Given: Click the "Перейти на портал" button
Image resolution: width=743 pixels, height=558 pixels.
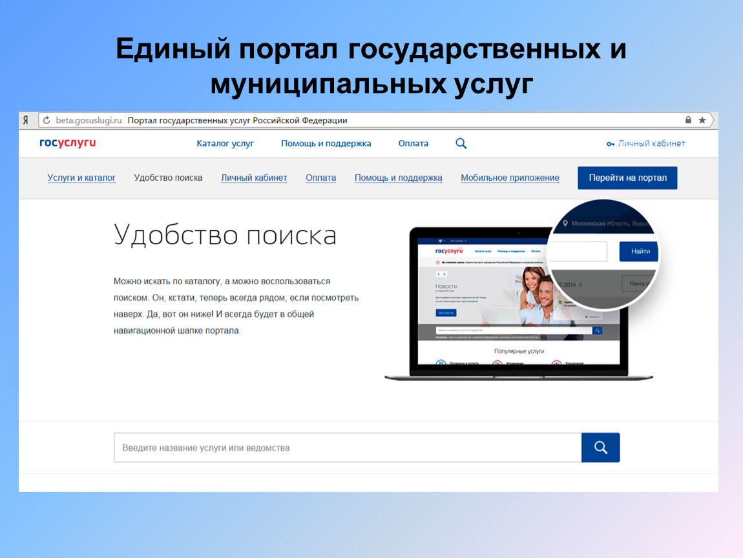Looking at the screenshot, I should [x=627, y=178].
